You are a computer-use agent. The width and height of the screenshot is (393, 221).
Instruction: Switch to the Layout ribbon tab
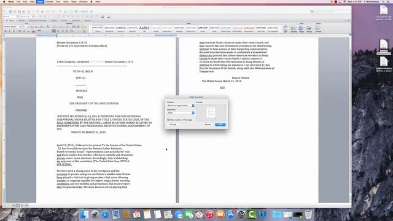click(21, 20)
